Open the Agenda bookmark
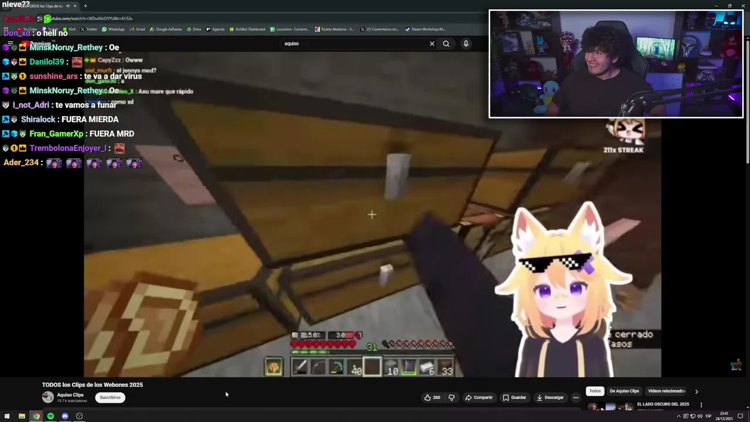This screenshot has height=422, width=750. (x=215, y=29)
